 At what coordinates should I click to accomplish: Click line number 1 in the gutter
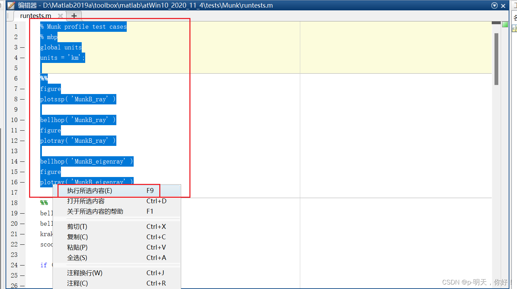[16, 27]
